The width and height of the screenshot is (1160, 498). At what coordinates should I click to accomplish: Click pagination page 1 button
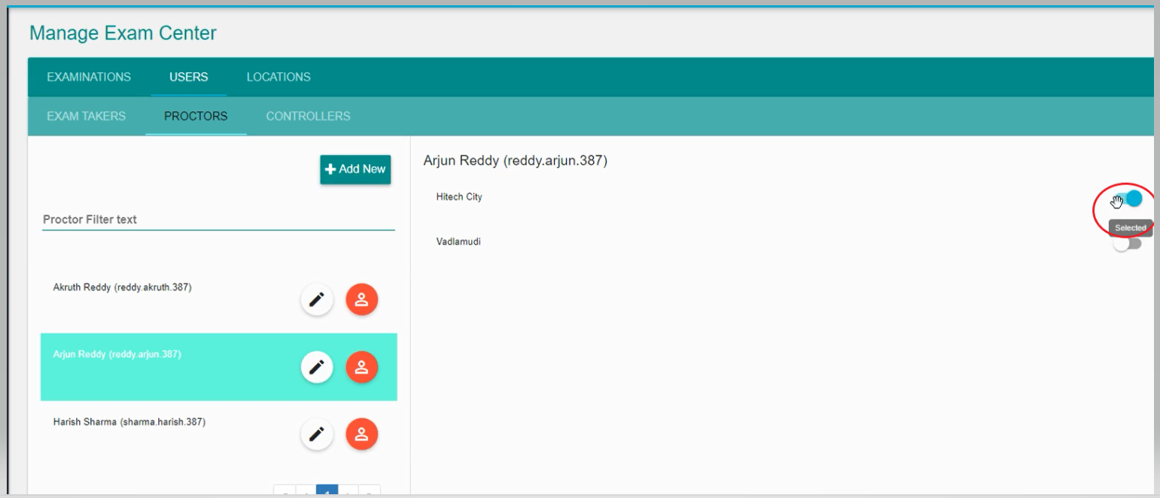[327, 492]
